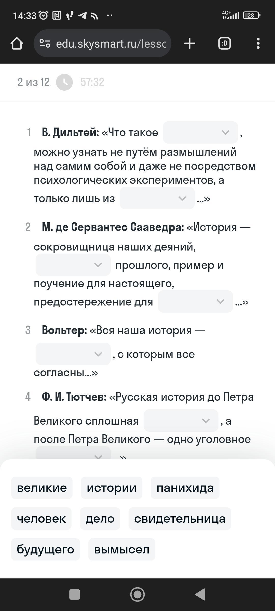Select the word chip «панихида»
The height and width of the screenshot is (611, 275).
(x=185, y=488)
